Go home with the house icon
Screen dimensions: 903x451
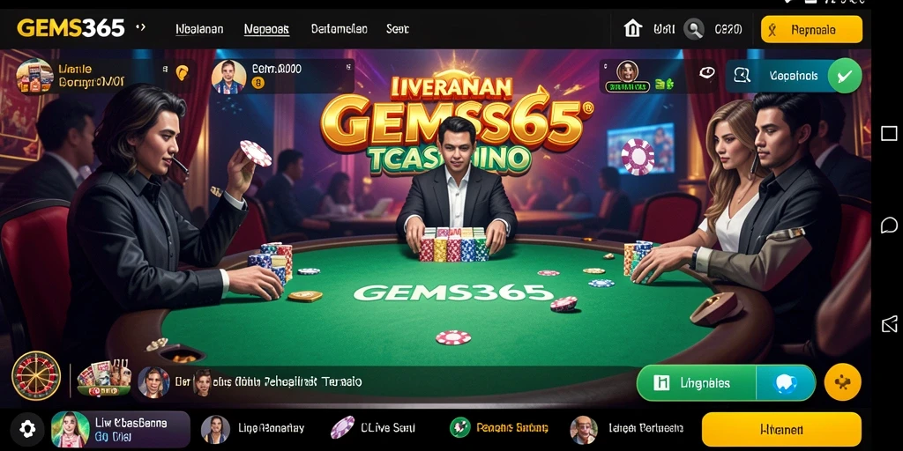(633, 28)
